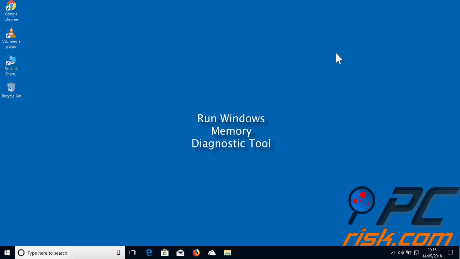Activate the microphone voice search icon
Screen dimensions: 460x259
(119, 253)
